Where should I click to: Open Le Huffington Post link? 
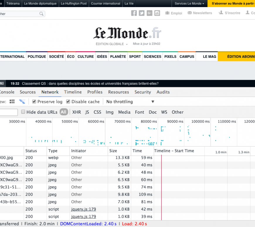pos(74,4)
